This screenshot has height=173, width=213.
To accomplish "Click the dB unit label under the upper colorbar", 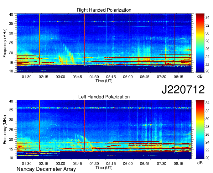I will click(x=200, y=76).
